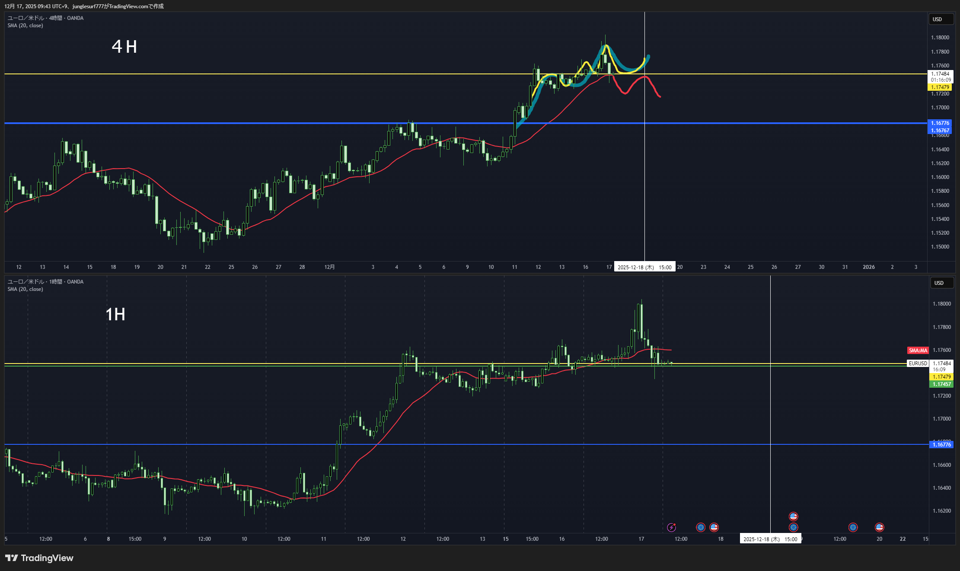The image size is (960, 571).
Task: Open the upper US flag economic event
Action: (793, 516)
